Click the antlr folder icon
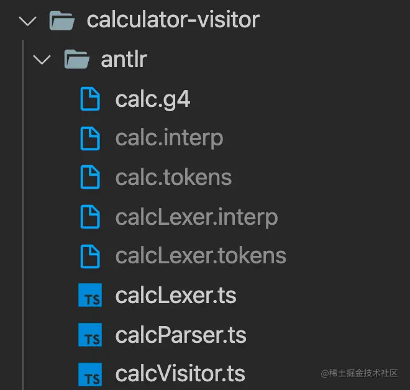The height and width of the screenshot is (390, 410). pyautogui.click(x=76, y=59)
